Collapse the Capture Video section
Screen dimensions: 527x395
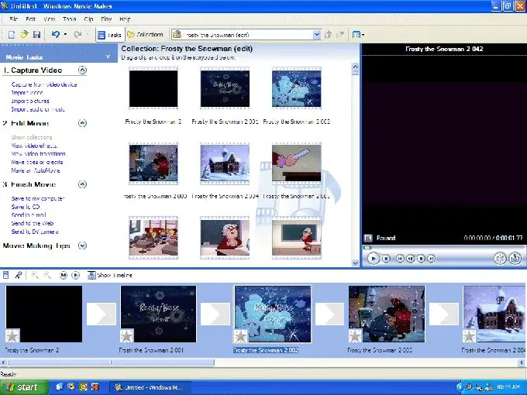tap(82, 70)
